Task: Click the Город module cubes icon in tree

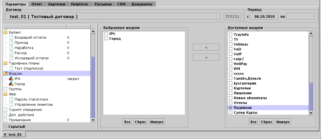Action: click(x=12, y=84)
